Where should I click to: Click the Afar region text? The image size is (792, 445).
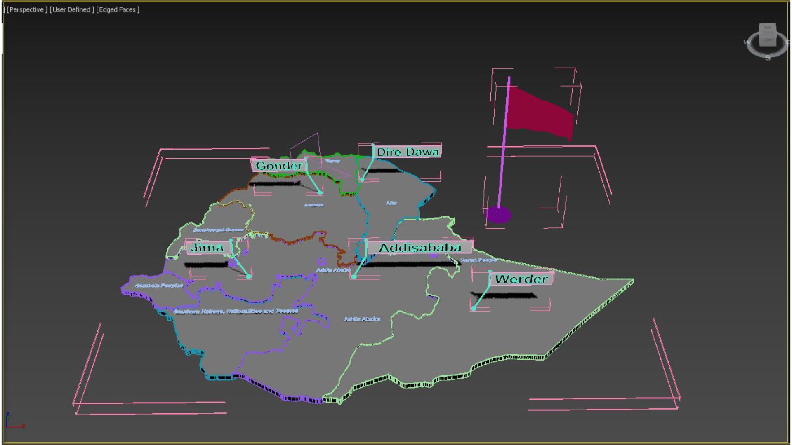tap(391, 203)
